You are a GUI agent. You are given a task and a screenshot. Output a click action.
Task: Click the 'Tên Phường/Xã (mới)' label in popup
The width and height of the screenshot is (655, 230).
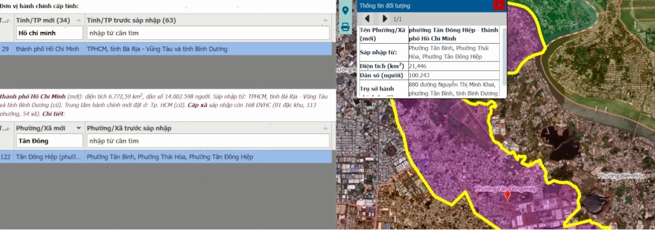[x=382, y=34]
